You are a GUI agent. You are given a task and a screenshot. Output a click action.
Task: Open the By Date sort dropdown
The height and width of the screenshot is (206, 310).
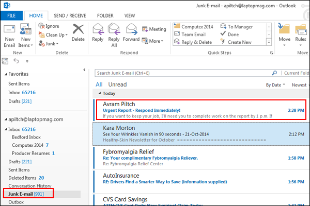pyautogui.click(x=275, y=85)
